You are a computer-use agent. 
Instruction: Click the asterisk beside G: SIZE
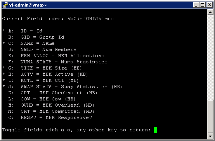(4, 68)
